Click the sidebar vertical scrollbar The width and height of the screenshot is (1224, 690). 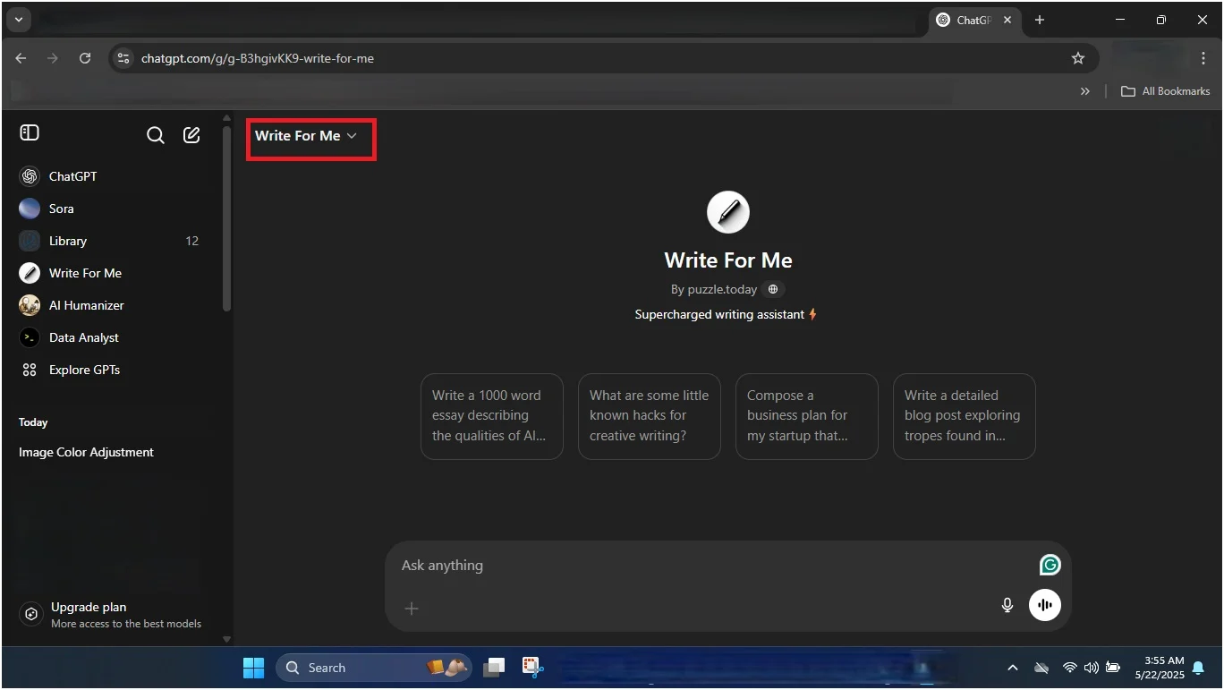pos(227,219)
